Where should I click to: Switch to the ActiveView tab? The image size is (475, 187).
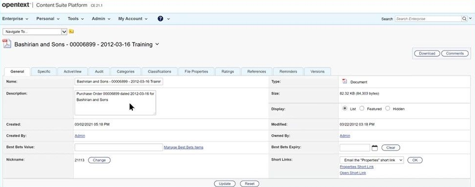pyautogui.click(x=72, y=71)
